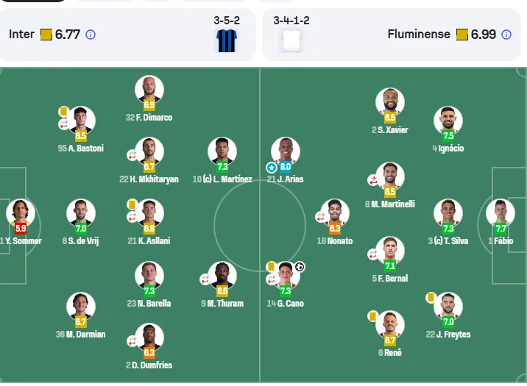Click the substitution icon on D. Dumfries
Viewport: 527px width, 386px height.
tap(132, 341)
